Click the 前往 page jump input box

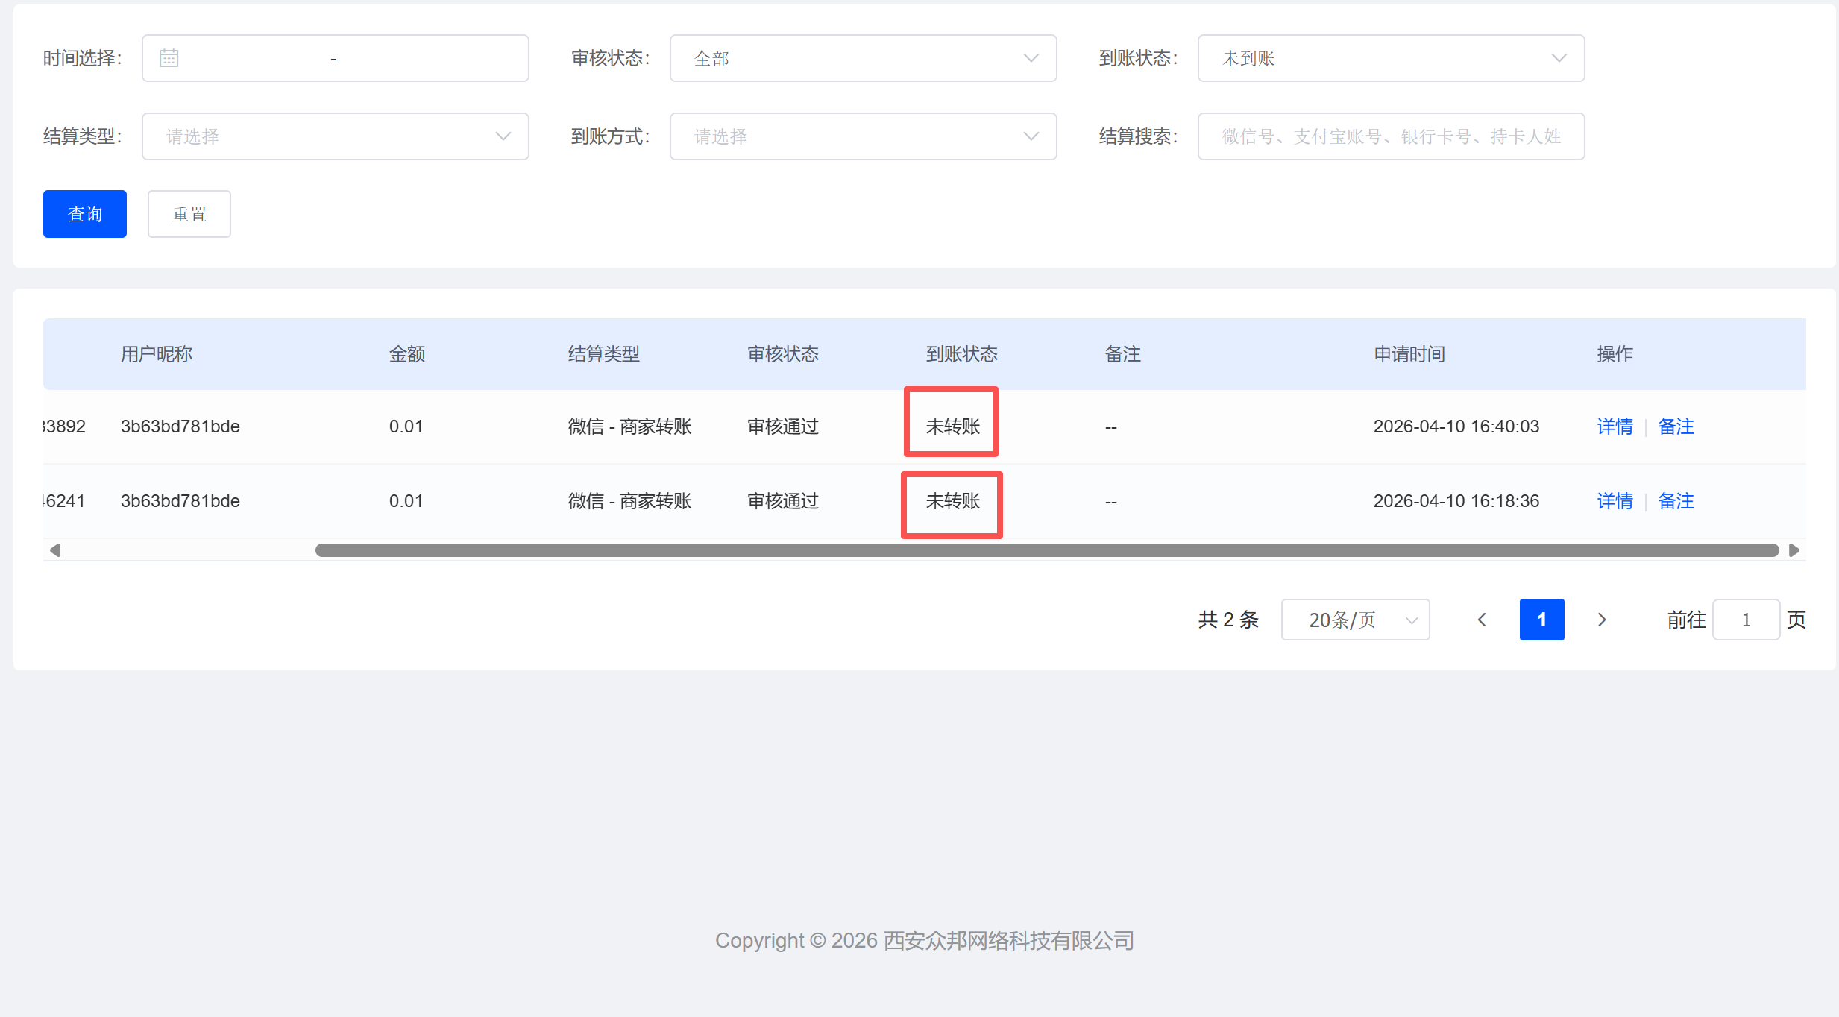coord(1746,620)
